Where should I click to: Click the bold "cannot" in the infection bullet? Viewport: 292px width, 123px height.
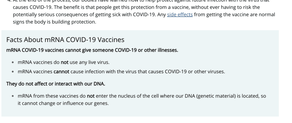coord(61,72)
